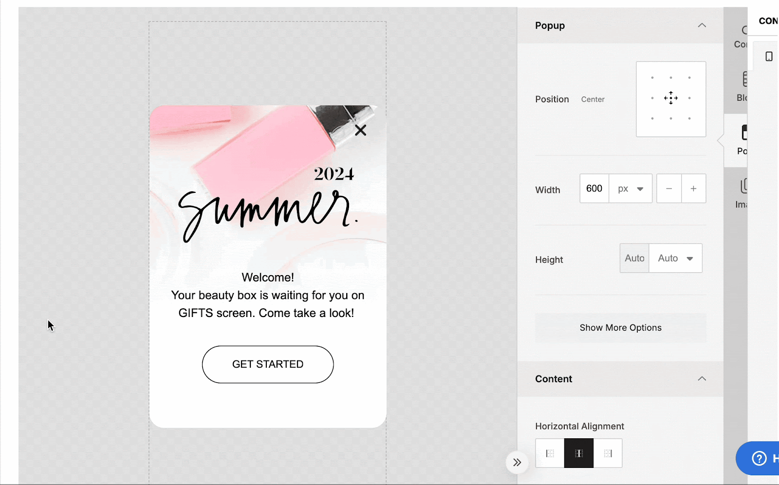The width and height of the screenshot is (779, 485).
Task: Click the width value input field
Action: tap(594, 188)
